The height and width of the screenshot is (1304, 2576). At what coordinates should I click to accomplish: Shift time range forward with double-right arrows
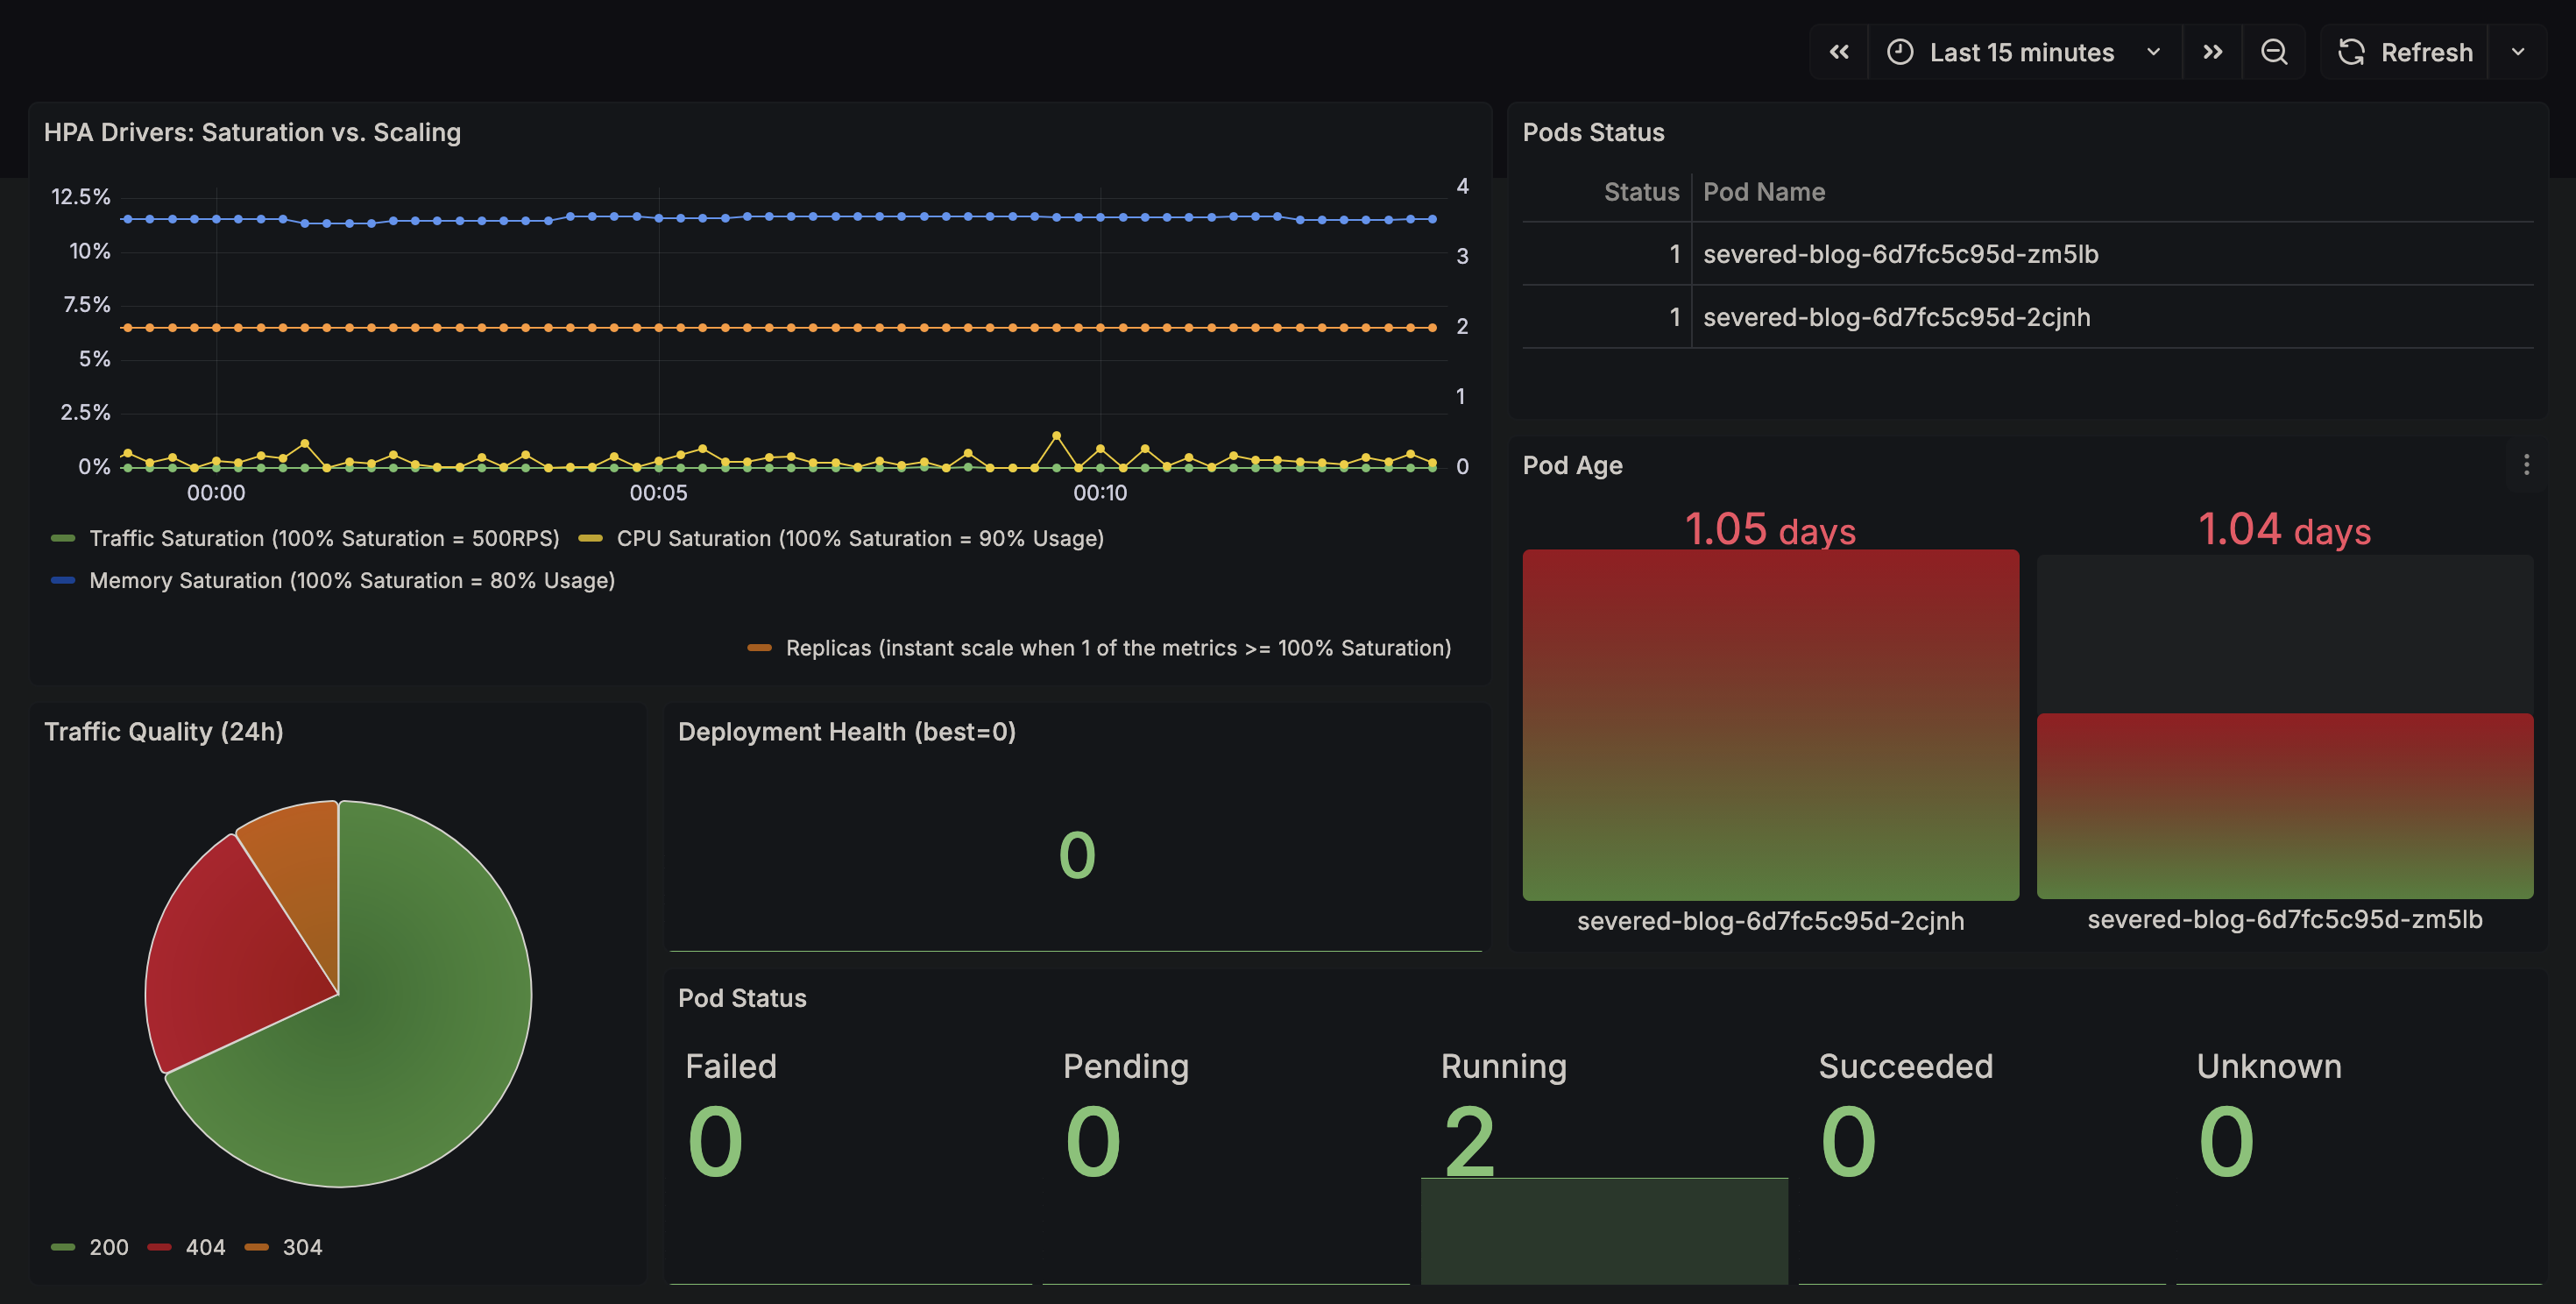pos(2212,52)
